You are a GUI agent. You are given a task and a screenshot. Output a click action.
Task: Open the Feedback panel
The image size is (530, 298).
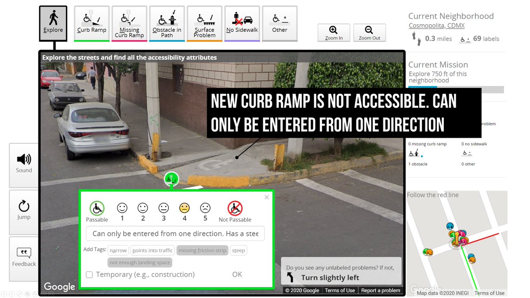(23, 259)
